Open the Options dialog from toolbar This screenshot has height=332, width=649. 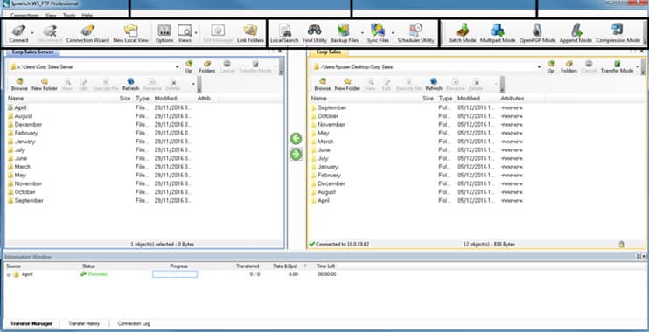pos(164,33)
